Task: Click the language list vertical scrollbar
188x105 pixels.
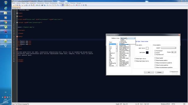Action: [x=117, y=55]
